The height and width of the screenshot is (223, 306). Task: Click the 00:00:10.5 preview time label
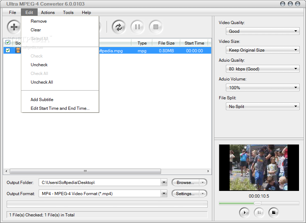click(259, 196)
